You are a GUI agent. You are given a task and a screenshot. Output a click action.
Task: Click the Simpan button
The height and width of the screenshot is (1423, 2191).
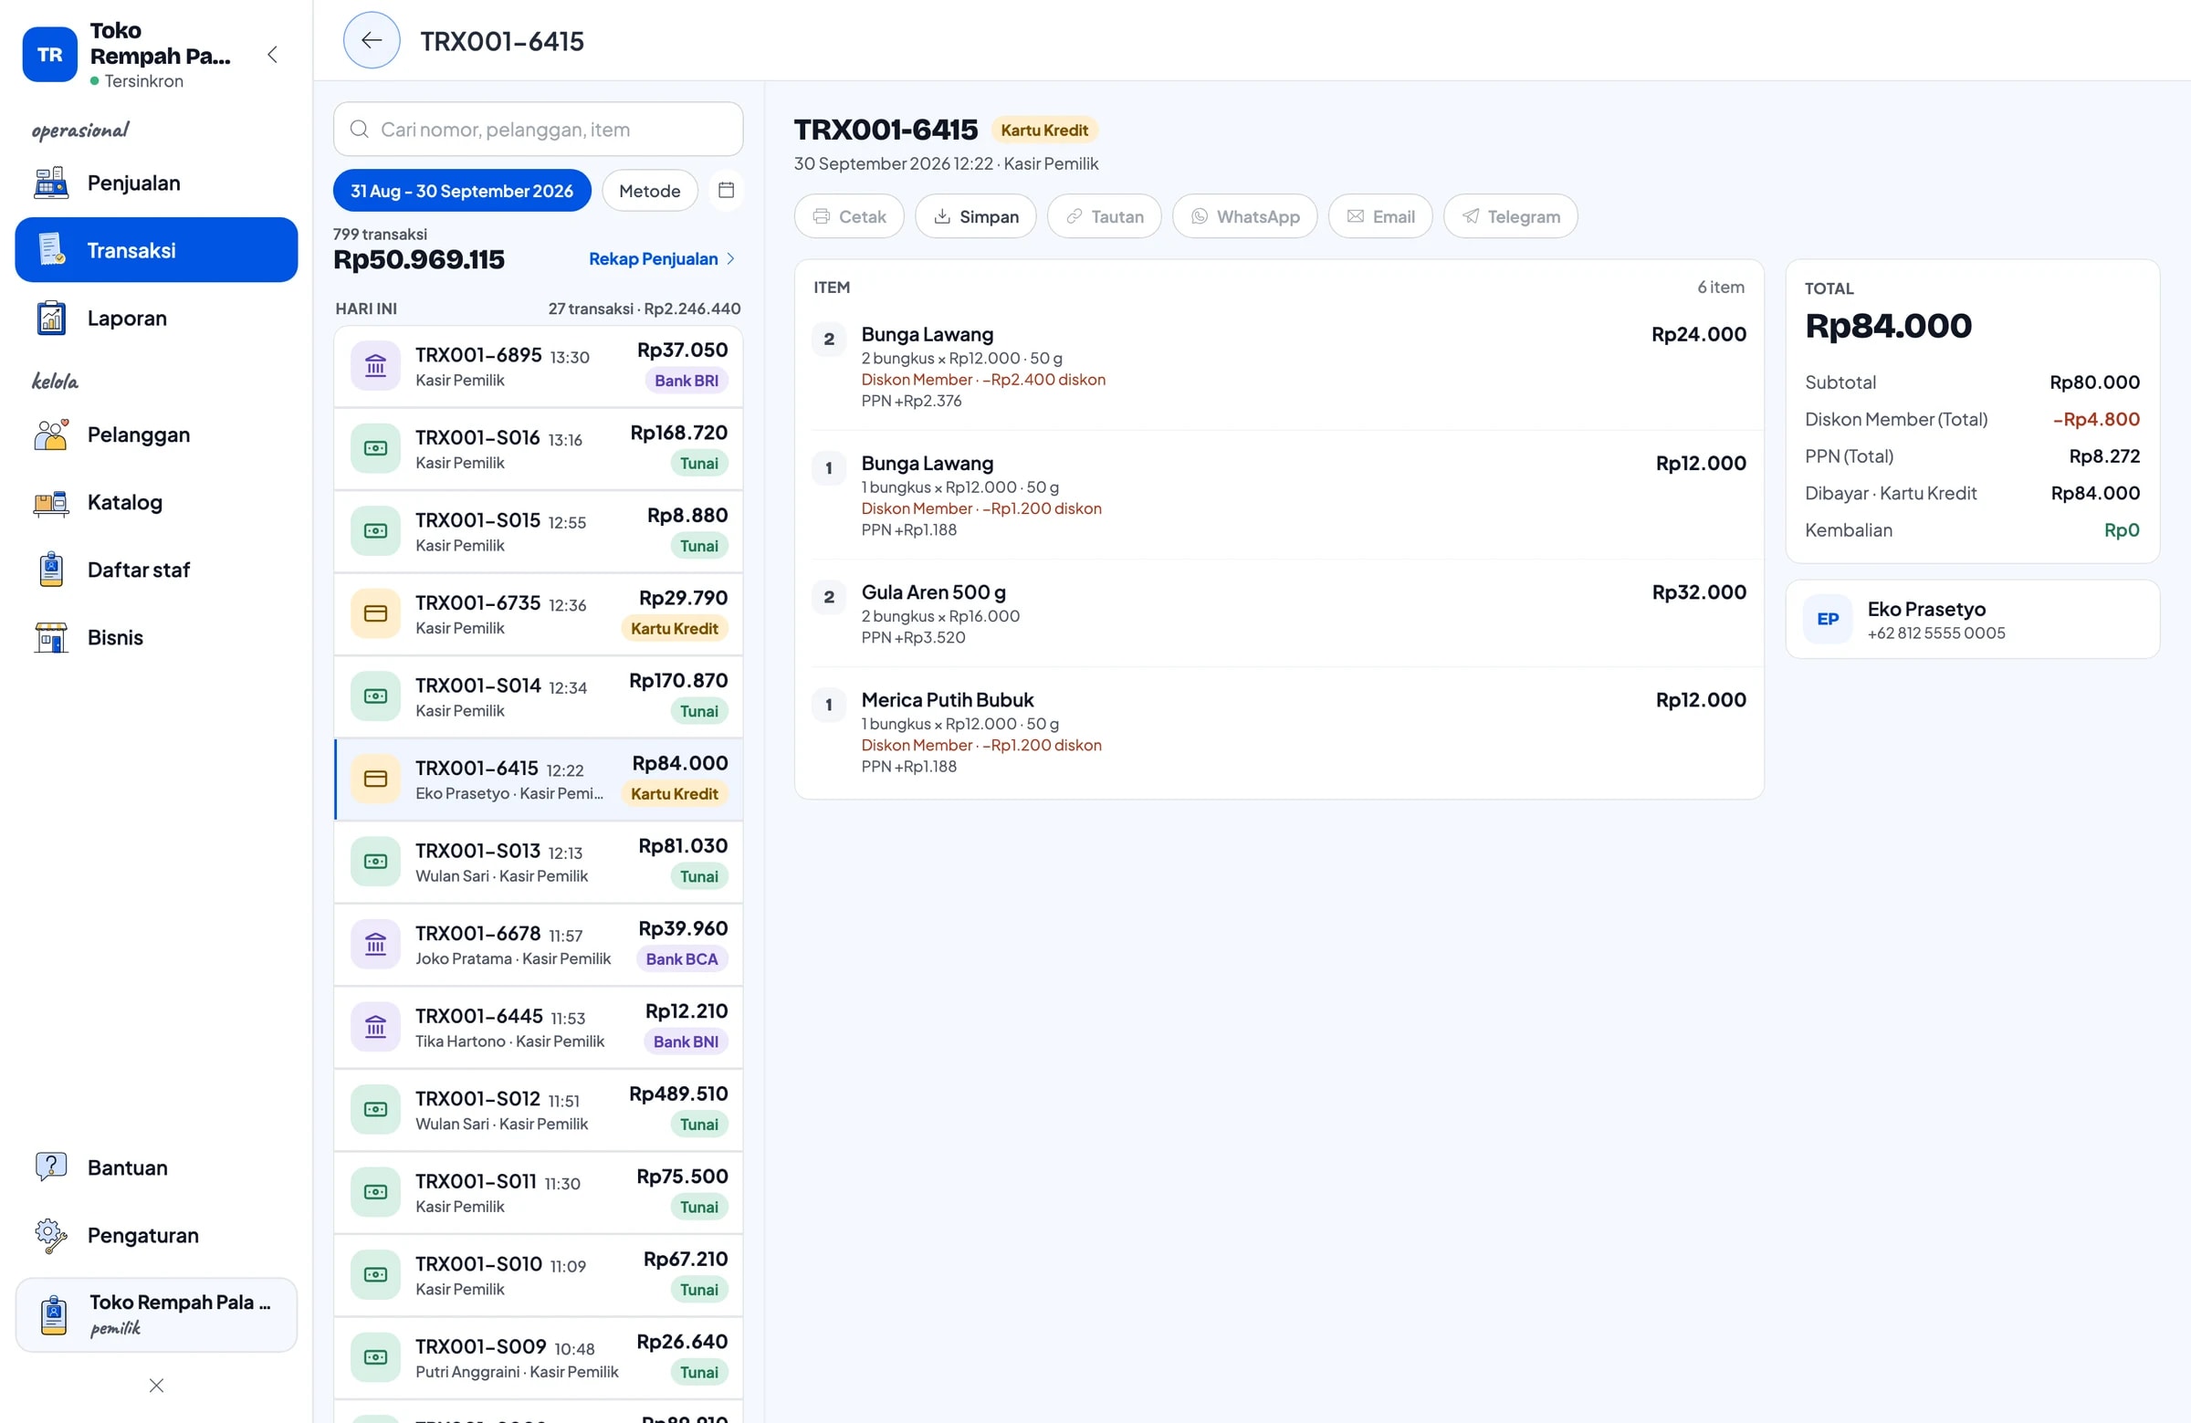[975, 216]
